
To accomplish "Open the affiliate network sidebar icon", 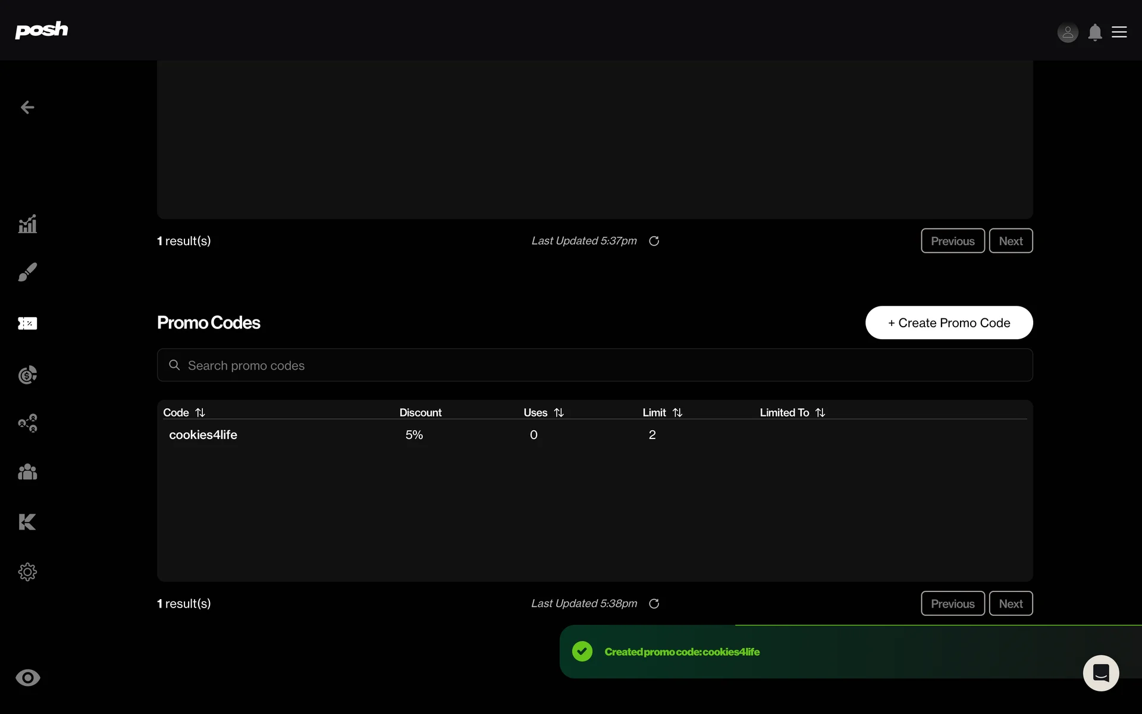I will [27, 423].
